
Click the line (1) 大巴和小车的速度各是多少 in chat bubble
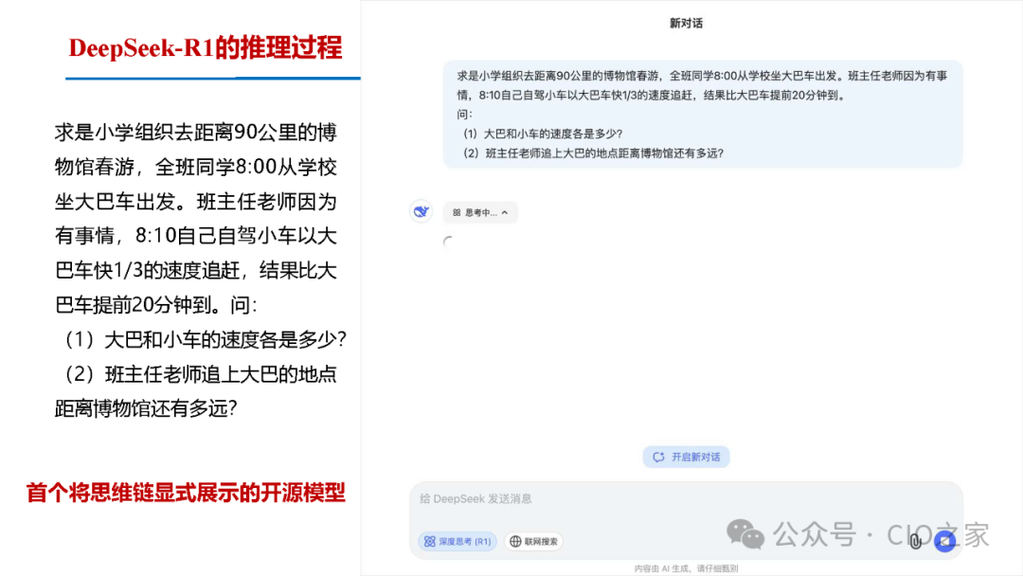(543, 134)
